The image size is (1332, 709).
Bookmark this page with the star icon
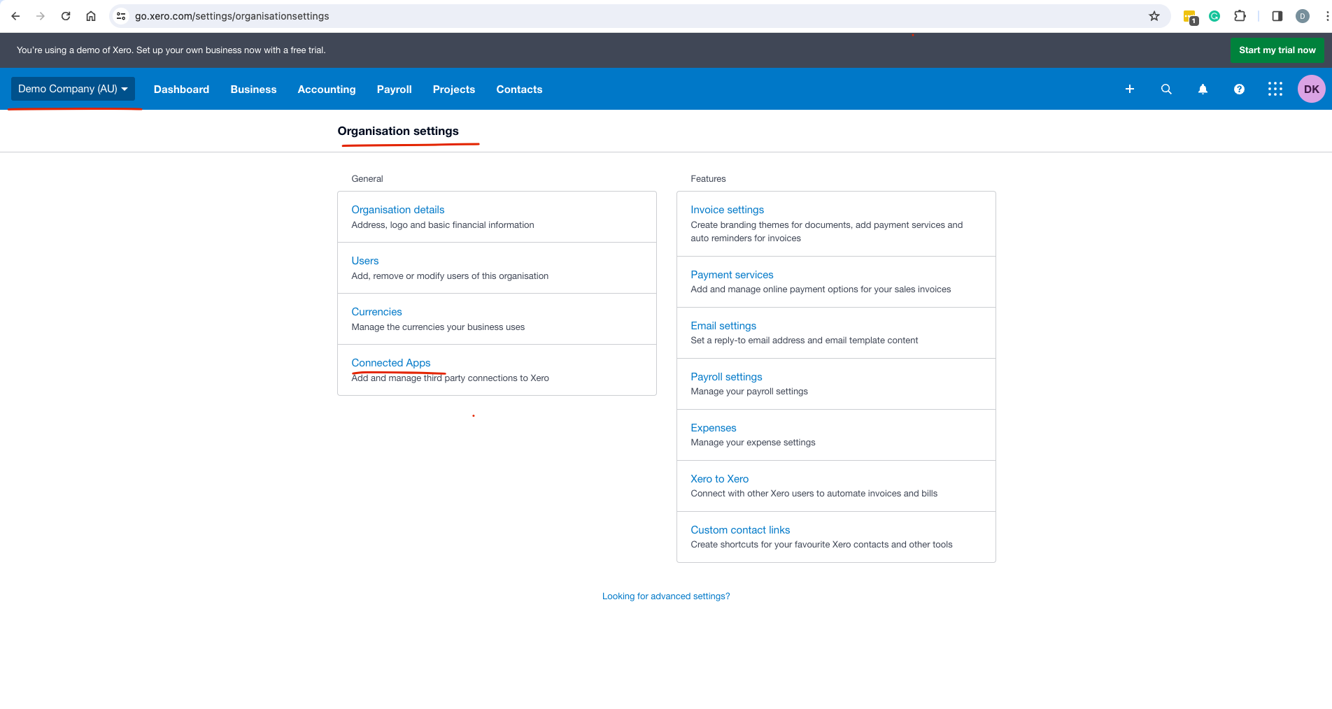coord(1154,16)
